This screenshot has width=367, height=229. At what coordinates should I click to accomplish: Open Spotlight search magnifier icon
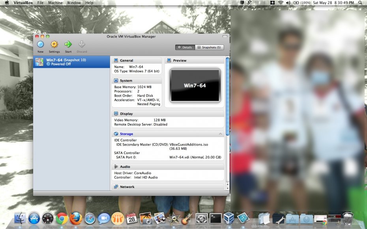360,3
